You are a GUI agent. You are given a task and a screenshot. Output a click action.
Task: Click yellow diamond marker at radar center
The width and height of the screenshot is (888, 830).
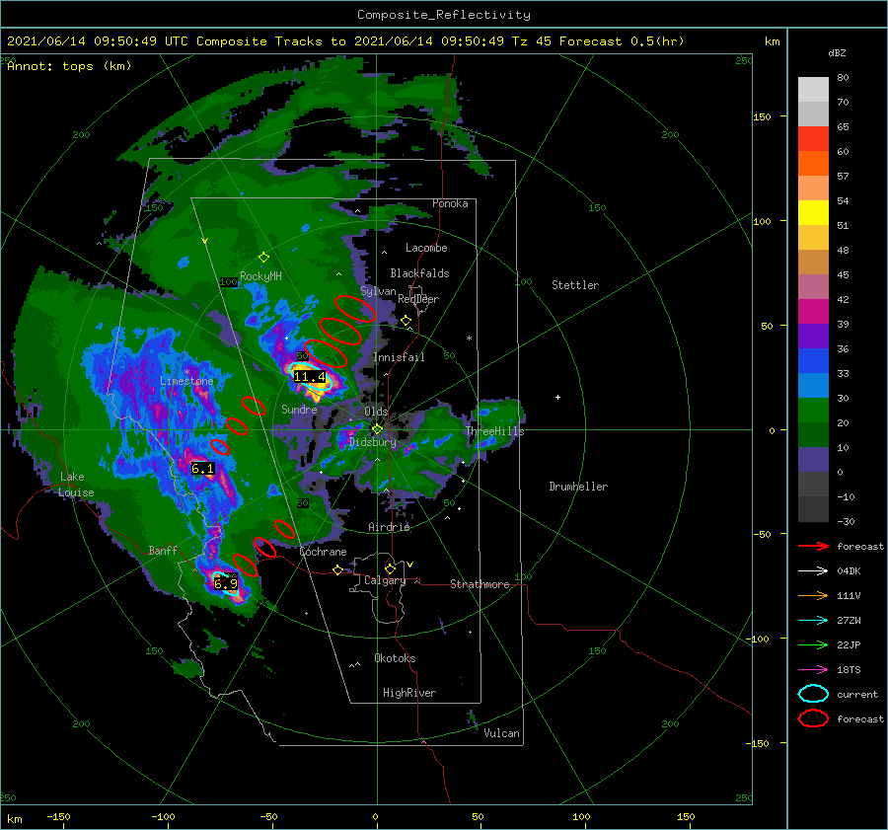pos(377,429)
